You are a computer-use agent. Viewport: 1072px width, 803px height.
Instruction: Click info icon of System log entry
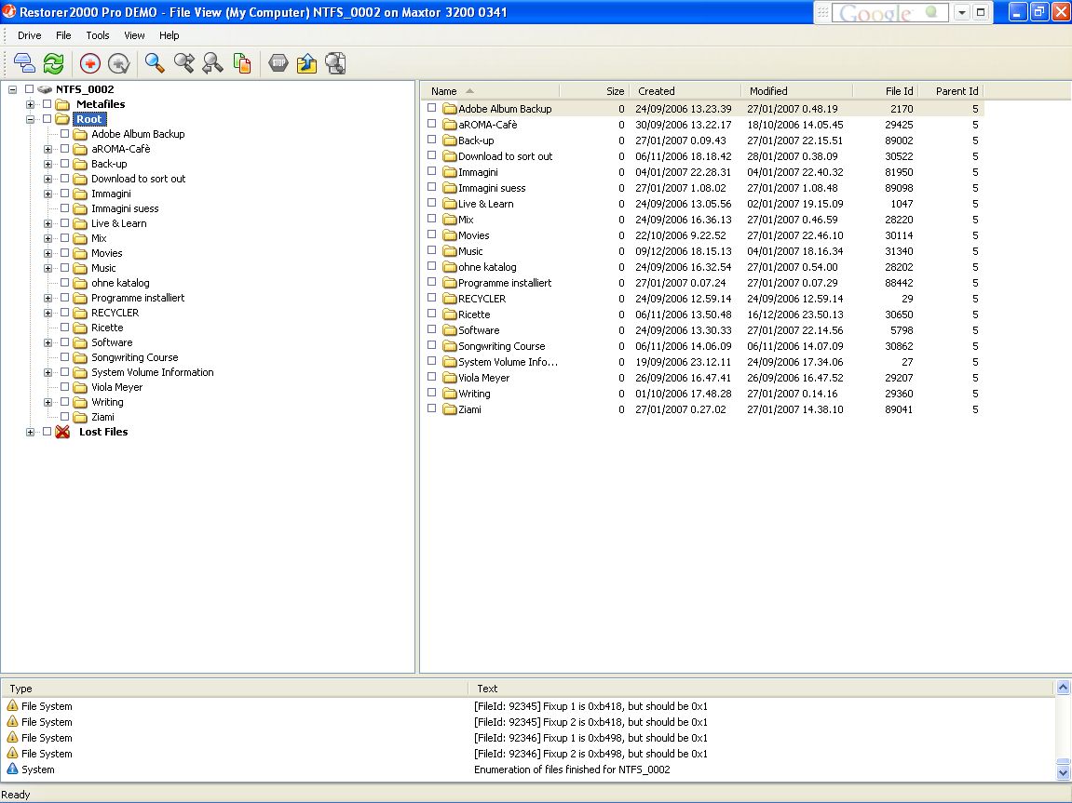tap(12, 769)
